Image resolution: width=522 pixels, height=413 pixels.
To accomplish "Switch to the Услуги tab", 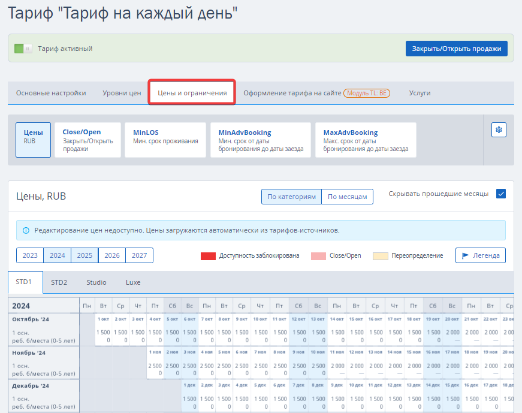I will [x=420, y=93].
